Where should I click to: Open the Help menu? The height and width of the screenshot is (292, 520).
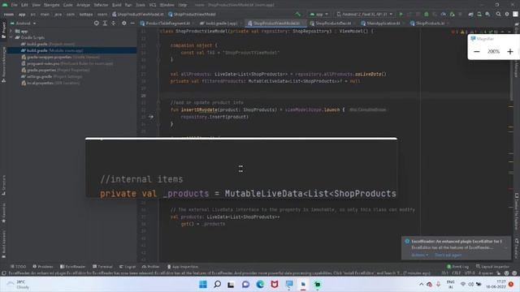pos(182,5)
